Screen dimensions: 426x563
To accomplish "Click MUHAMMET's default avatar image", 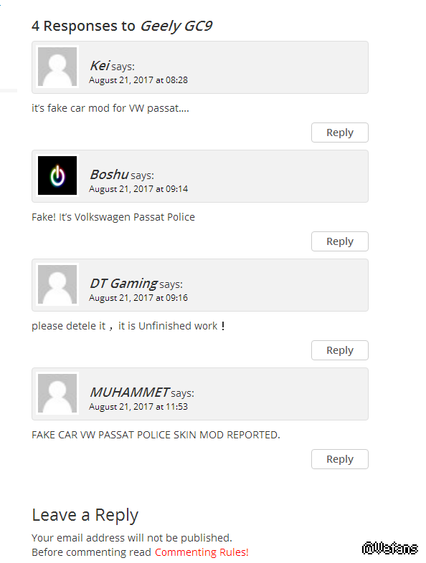I will (57, 393).
